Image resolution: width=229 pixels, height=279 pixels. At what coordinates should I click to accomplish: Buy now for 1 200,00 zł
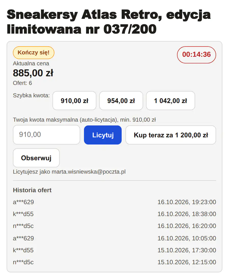tap(171, 135)
